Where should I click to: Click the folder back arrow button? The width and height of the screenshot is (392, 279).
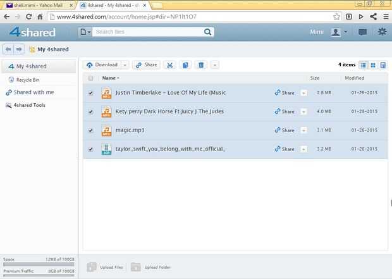pyautogui.click(x=8, y=49)
